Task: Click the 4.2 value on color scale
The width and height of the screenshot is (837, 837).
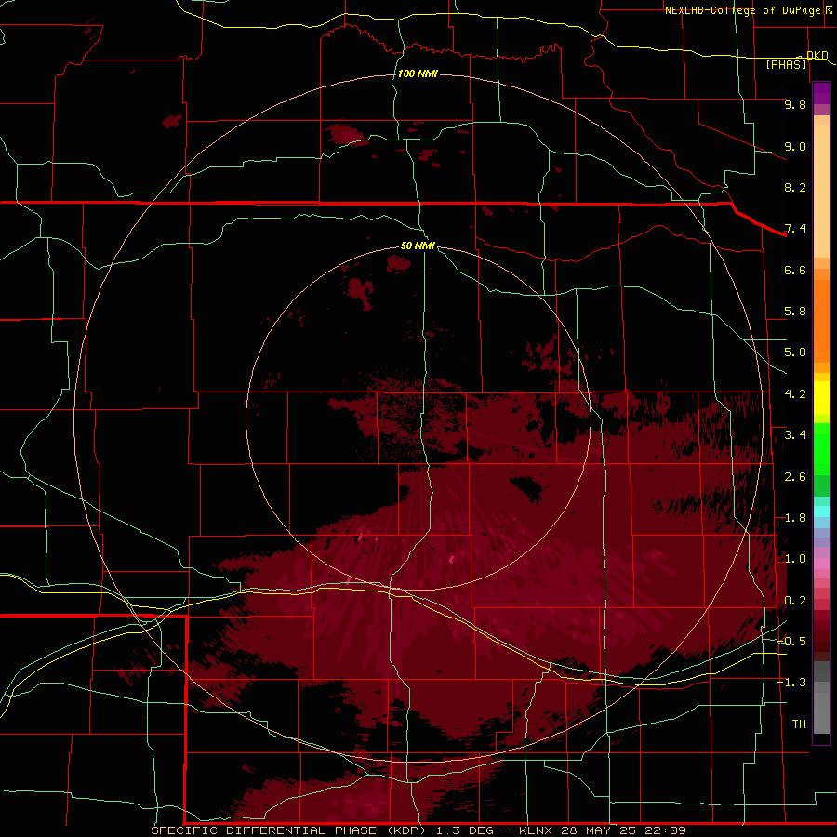Action: [795, 394]
